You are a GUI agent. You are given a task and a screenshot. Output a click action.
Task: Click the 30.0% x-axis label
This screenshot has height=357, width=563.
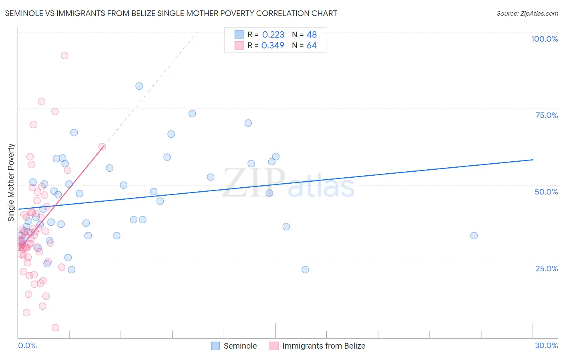[546, 345]
